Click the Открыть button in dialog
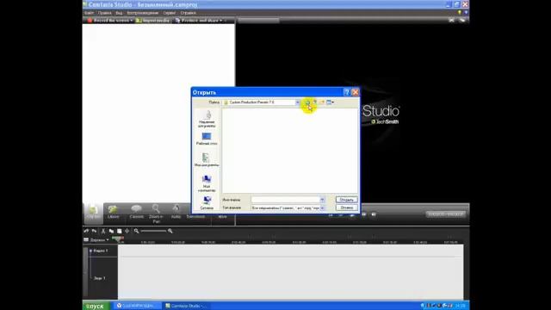Image resolution: width=551 pixels, height=310 pixels. pyautogui.click(x=346, y=200)
